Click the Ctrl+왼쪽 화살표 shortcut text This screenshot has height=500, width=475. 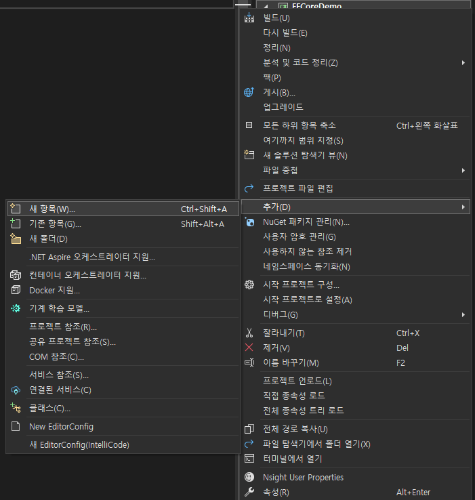(x=427, y=125)
